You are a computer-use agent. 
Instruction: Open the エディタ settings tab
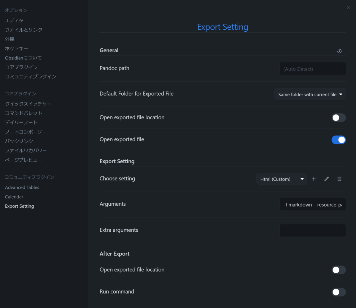coord(14,20)
